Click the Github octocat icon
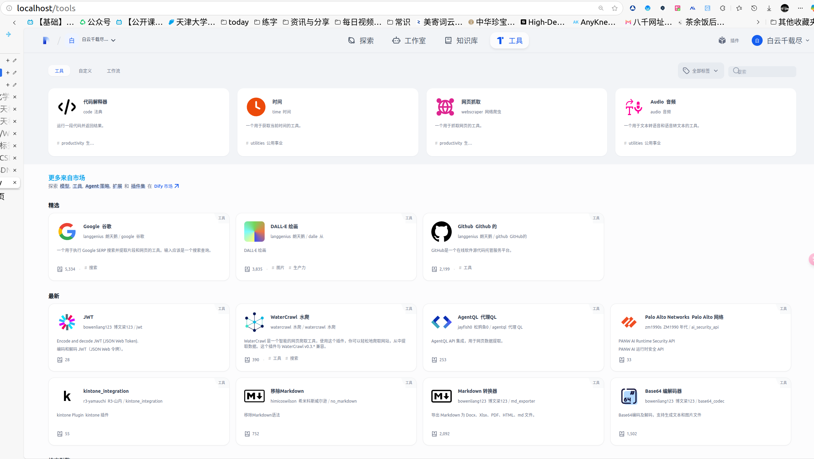Viewport: 814px width, 459px height. point(441,232)
